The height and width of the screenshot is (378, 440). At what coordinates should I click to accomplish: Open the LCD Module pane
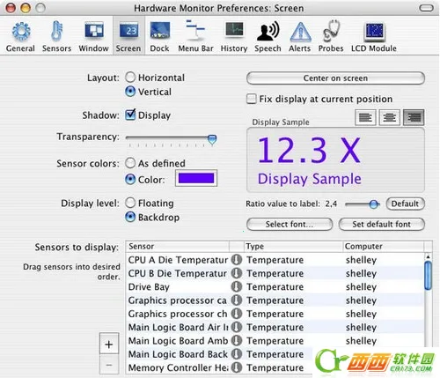374,36
